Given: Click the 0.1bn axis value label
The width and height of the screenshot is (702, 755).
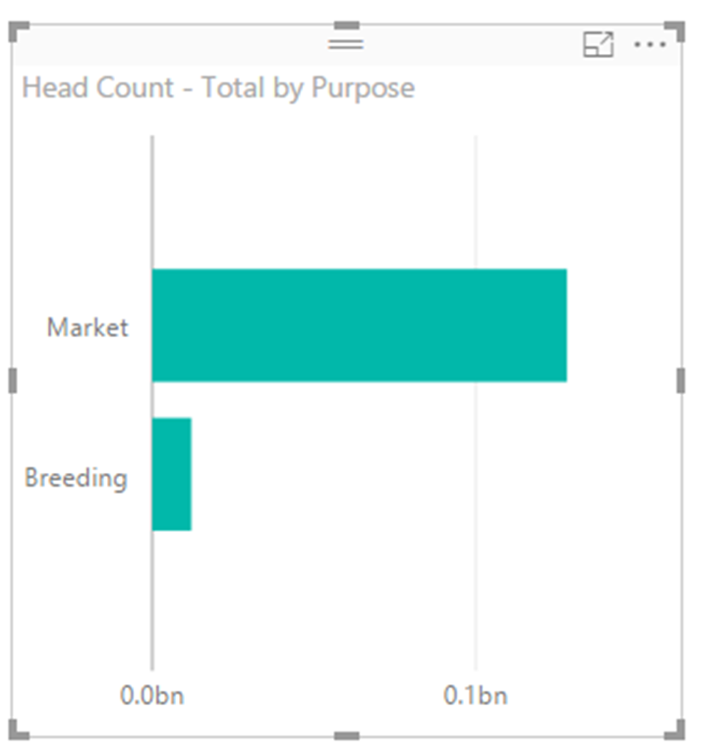Looking at the screenshot, I should tap(476, 696).
